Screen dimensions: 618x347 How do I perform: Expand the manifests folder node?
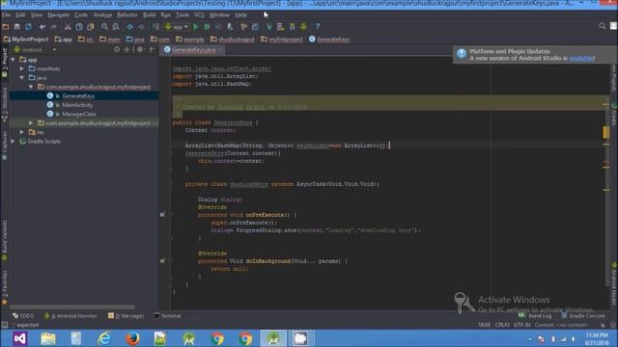(22, 68)
